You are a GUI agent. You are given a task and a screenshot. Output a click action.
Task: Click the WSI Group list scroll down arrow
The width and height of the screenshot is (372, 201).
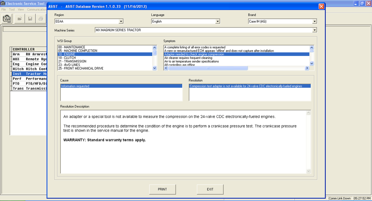[x=155, y=68]
